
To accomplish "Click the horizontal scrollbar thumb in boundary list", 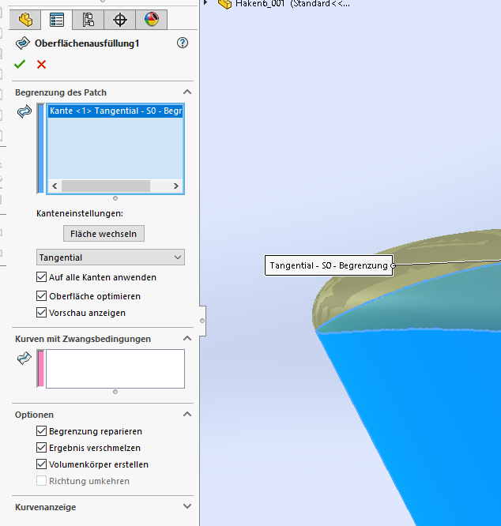I will pos(106,186).
